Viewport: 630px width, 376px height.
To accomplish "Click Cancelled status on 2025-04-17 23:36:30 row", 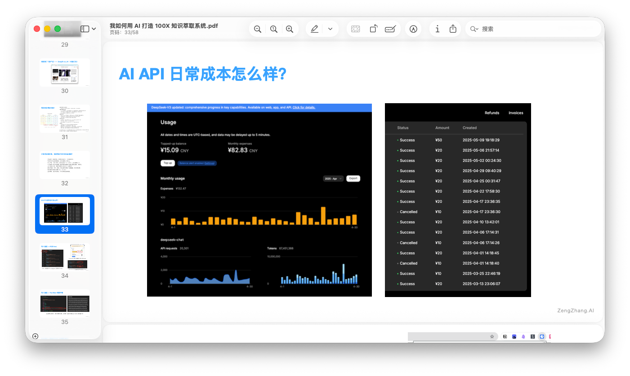I will point(408,212).
